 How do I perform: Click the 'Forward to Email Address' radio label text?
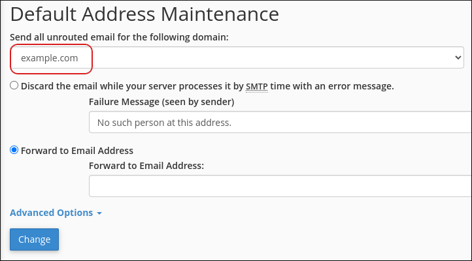click(x=77, y=150)
